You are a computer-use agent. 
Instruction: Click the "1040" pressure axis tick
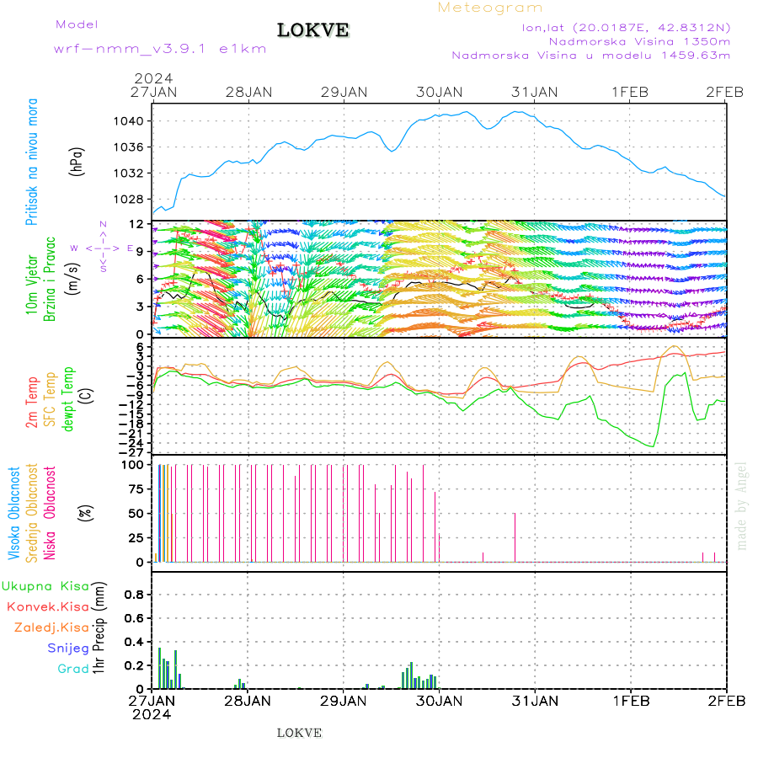pyautogui.click(x=129, y=121)
